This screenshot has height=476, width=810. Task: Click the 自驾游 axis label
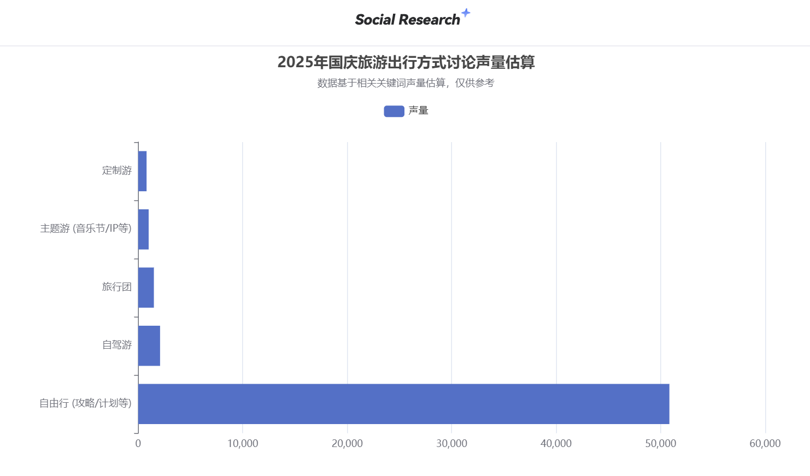[x=117, y=345]
